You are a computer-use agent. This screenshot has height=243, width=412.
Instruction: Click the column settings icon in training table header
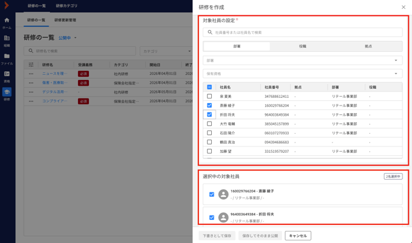click(31, 65)
